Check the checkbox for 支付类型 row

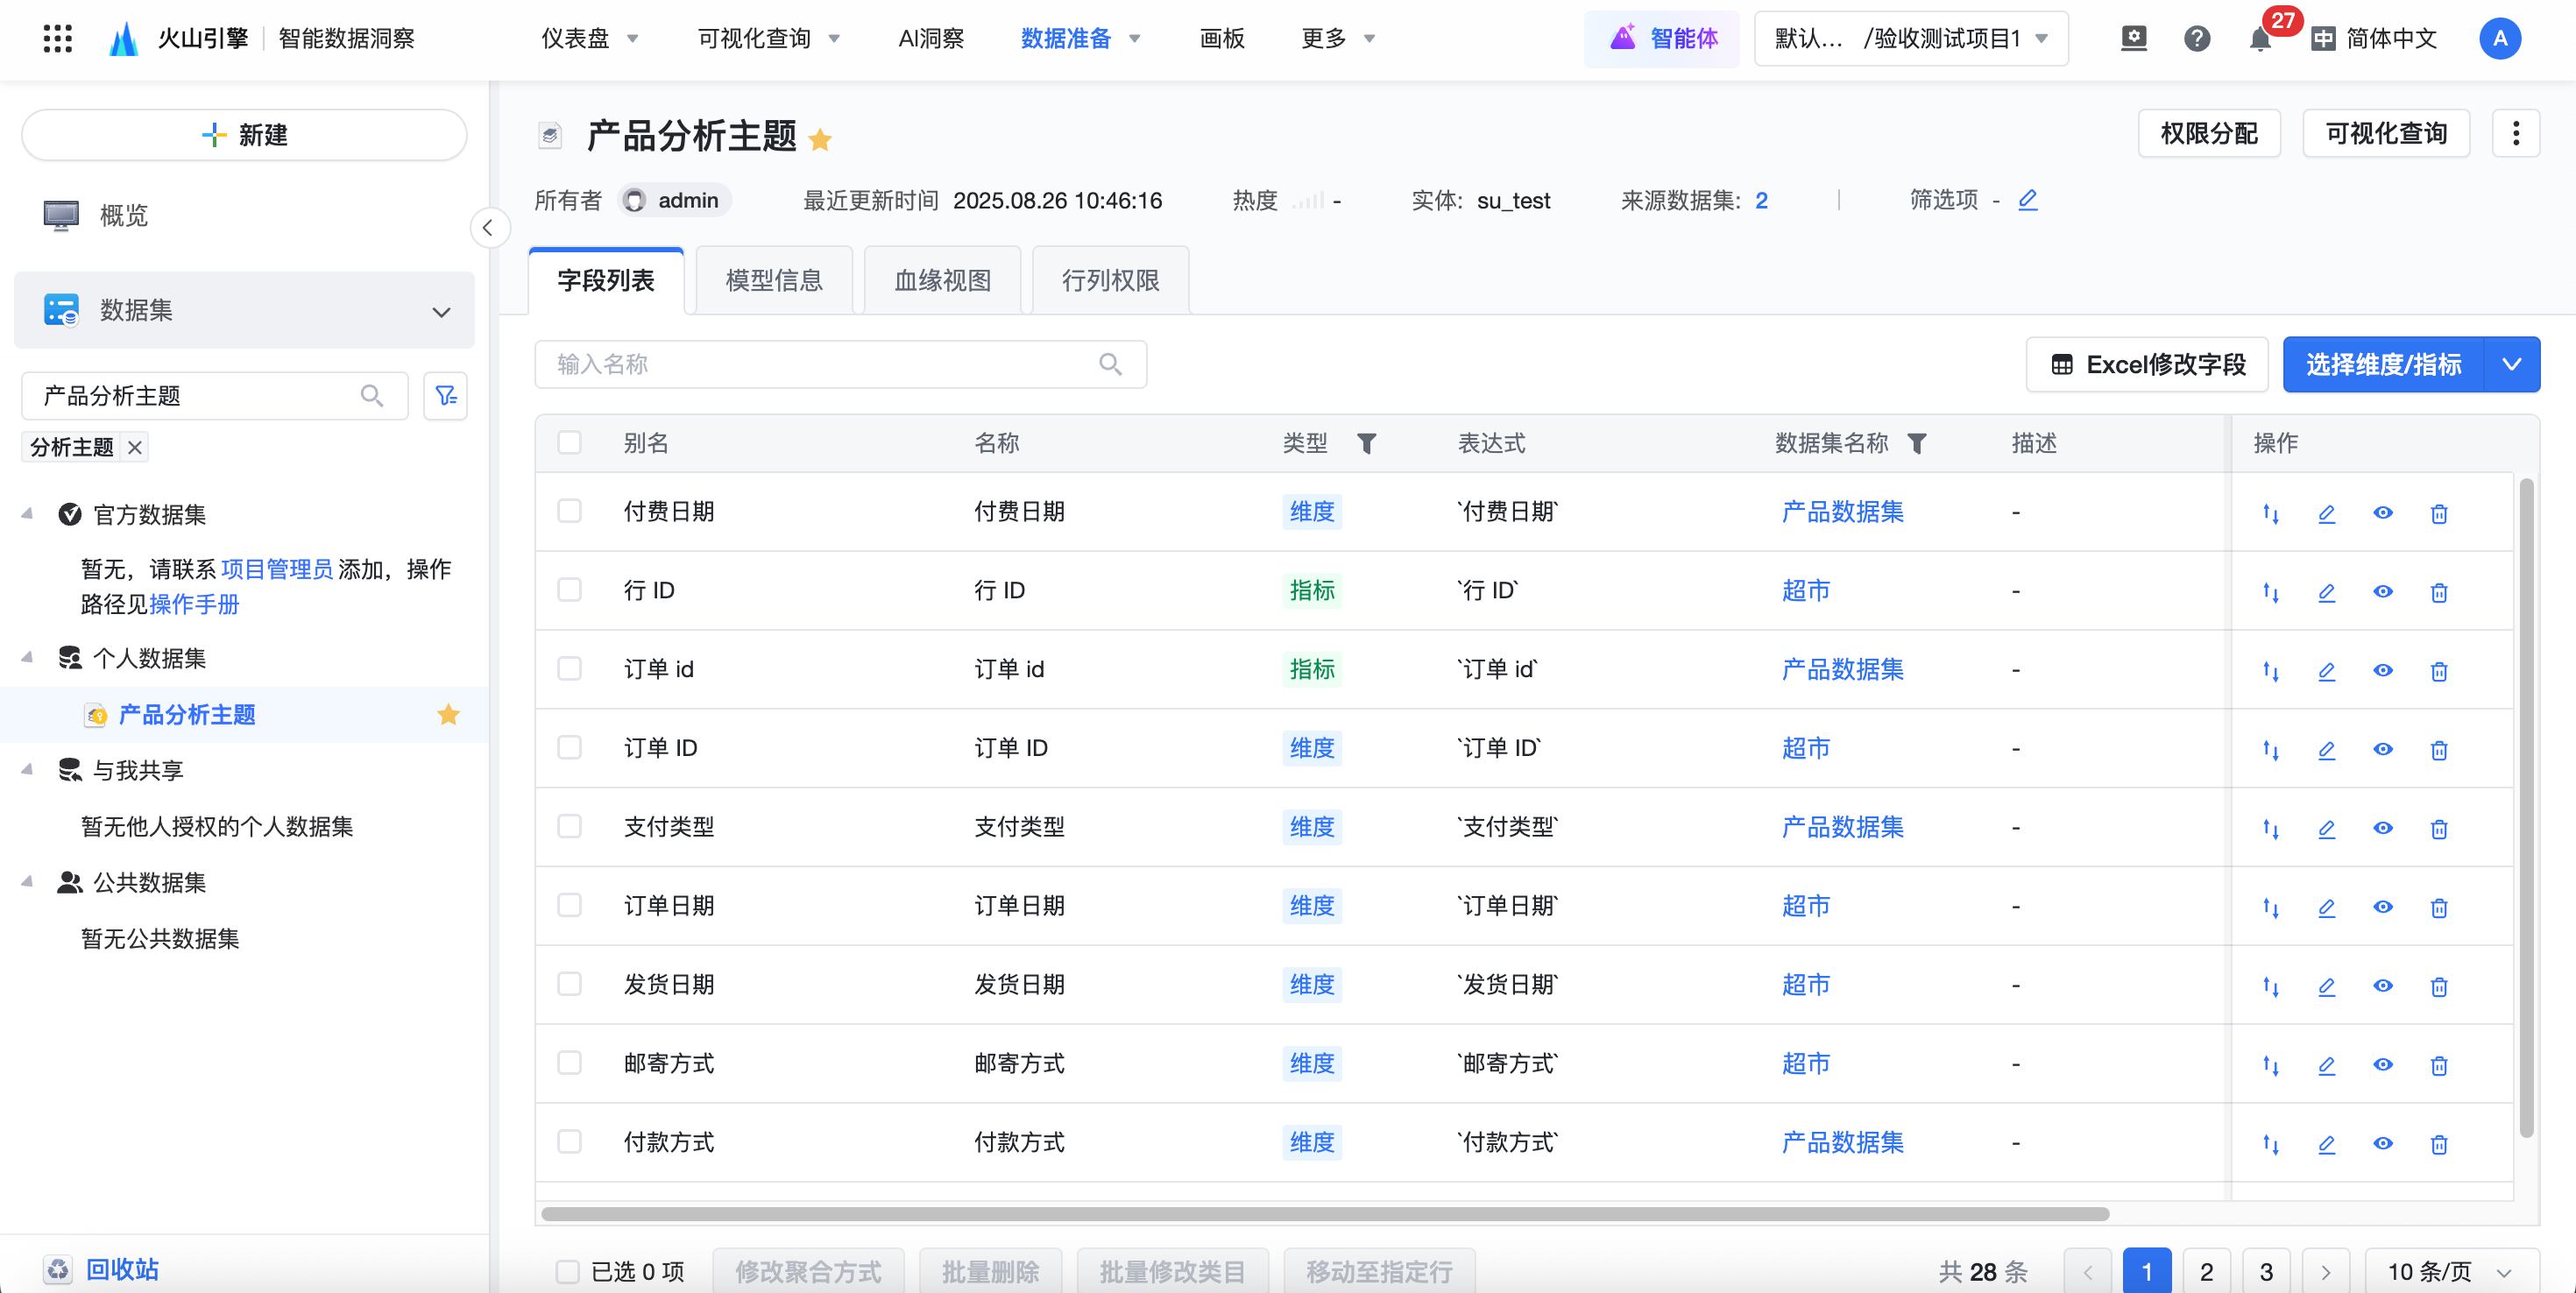point(569,826)
